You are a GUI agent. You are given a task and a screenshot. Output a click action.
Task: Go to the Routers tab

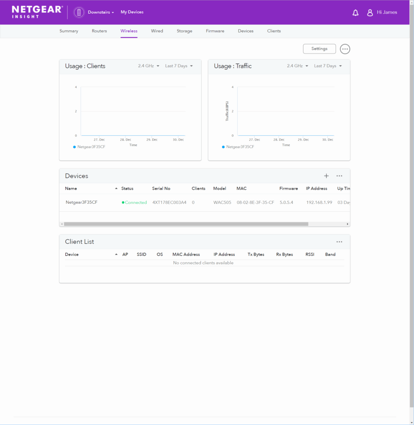(x=99, y=31)
